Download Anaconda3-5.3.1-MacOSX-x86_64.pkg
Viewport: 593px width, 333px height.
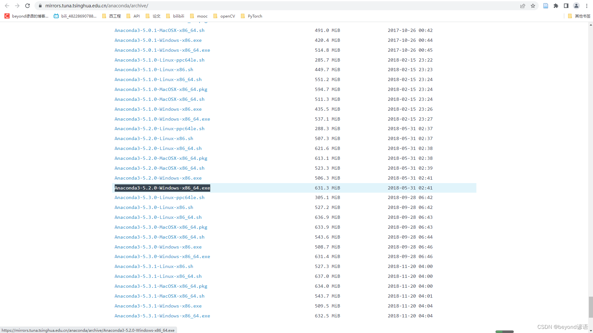click(x=161, y=286)
